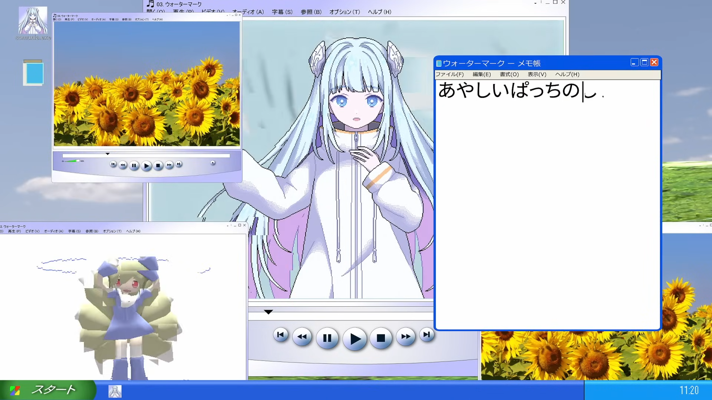Image resolution: width=712 pixels, height=400 pixels.
Task: Open 開く(O) menu in small sunflower player
Action: click(x=57, y=19)
